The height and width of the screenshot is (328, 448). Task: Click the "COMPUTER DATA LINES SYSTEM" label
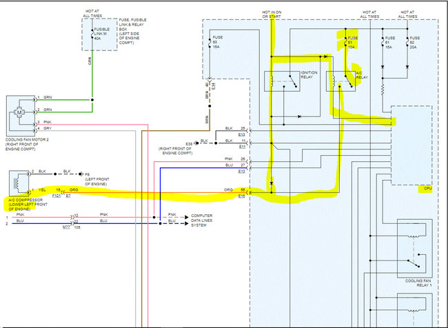(201, 221)
